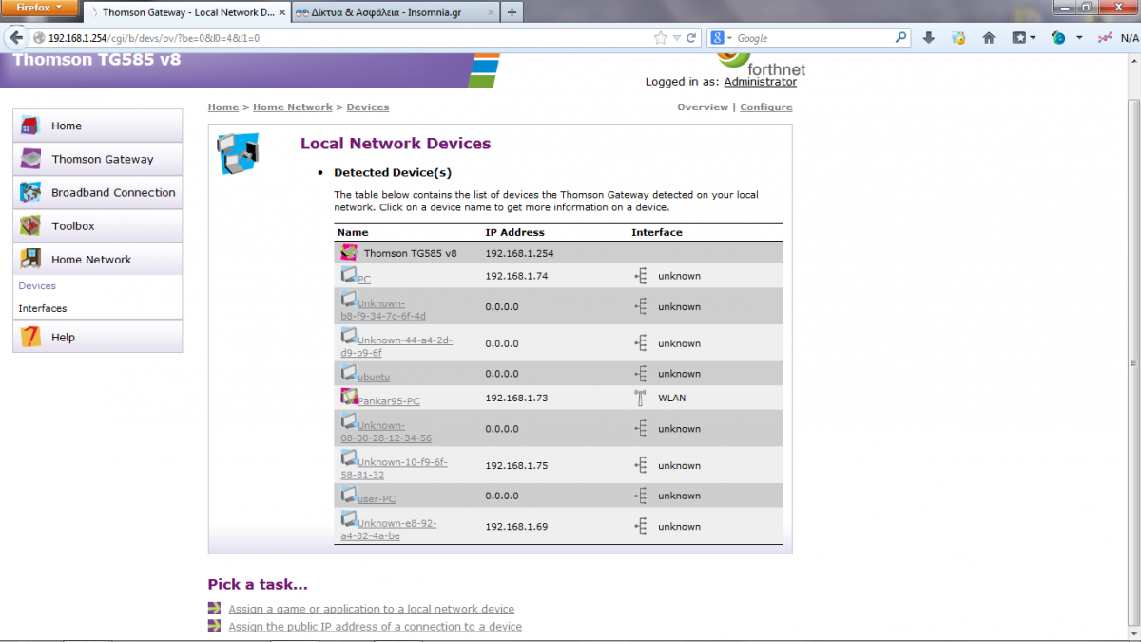Open the Google search engine selector
Viewport: 1141px width, 642px height.
tap(722, 38)
